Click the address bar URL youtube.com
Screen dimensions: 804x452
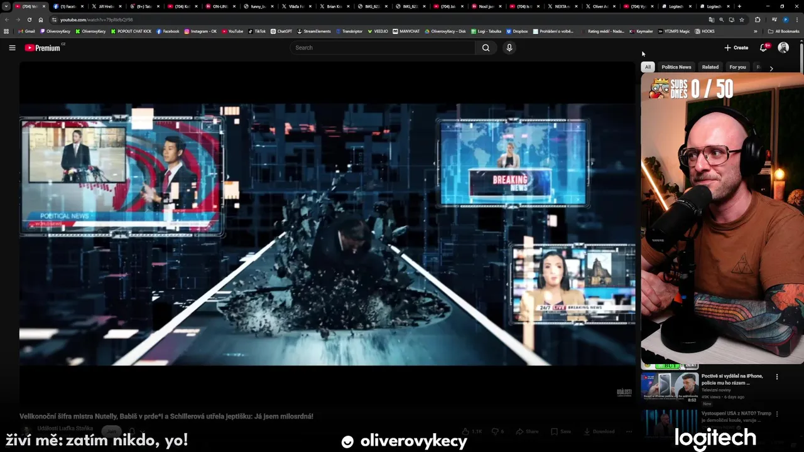(96, 19)
